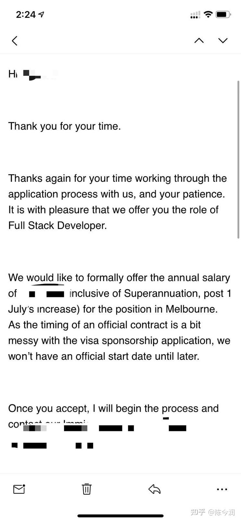
Task: Tap the home indicator bar at bottom
Action: click(x=120, y=515)
